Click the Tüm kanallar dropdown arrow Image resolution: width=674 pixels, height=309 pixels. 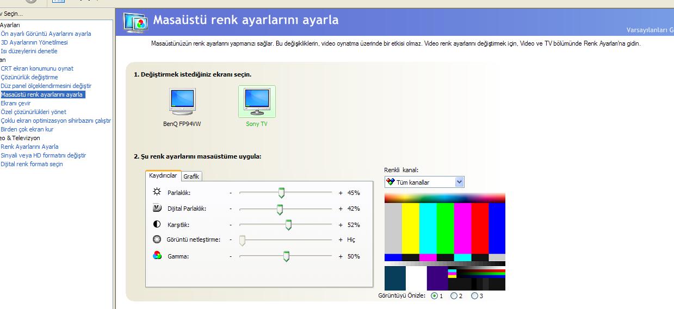pos(459,182)
